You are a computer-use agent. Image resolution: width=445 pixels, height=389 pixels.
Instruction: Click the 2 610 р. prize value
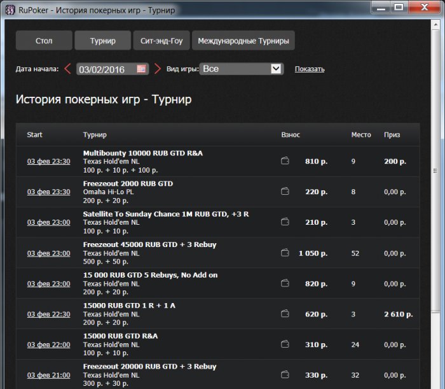tap(399, 315)
